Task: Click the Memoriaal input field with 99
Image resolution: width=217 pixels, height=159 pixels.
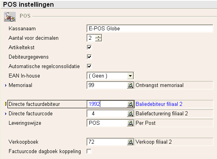Action: (107, 85)
